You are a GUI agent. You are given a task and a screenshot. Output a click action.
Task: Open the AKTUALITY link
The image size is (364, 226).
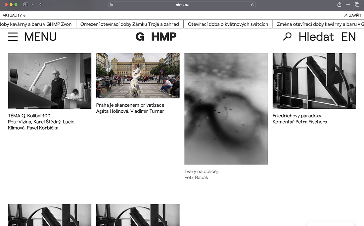click(x=14, y=15)
